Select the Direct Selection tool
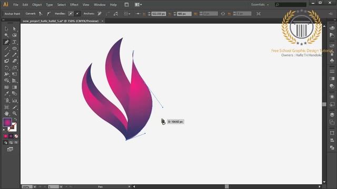Viewport: 337px width, 189px height. click(14, 29)
